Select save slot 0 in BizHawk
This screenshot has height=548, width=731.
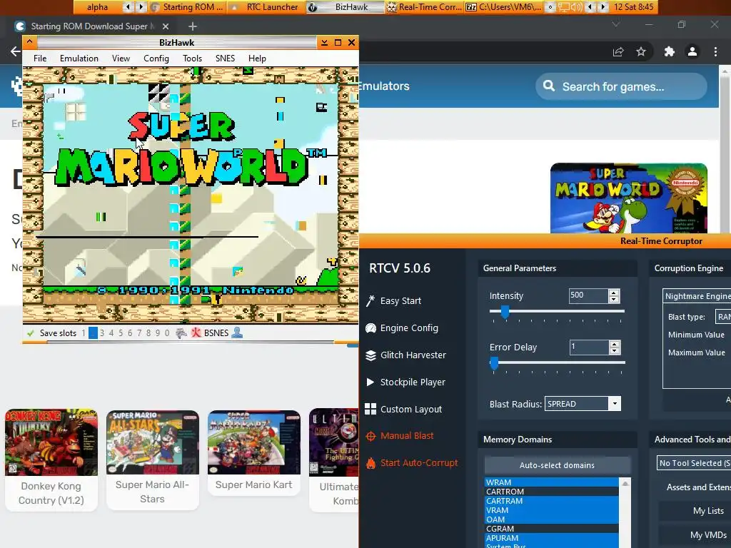click(167, 333)
